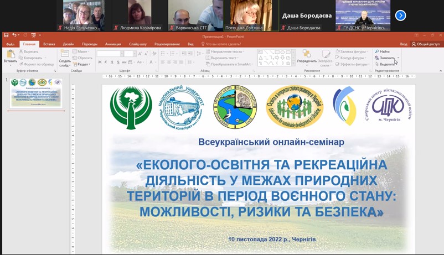Undo the last action
444x255 pixels.
[14, 35]
